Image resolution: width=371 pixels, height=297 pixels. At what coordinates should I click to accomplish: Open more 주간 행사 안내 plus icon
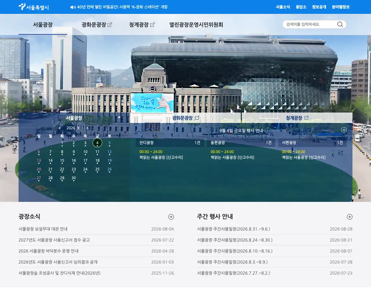click(x=350, y=217)
